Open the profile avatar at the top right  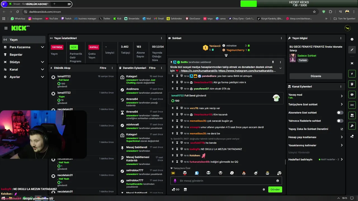[347, 28]
